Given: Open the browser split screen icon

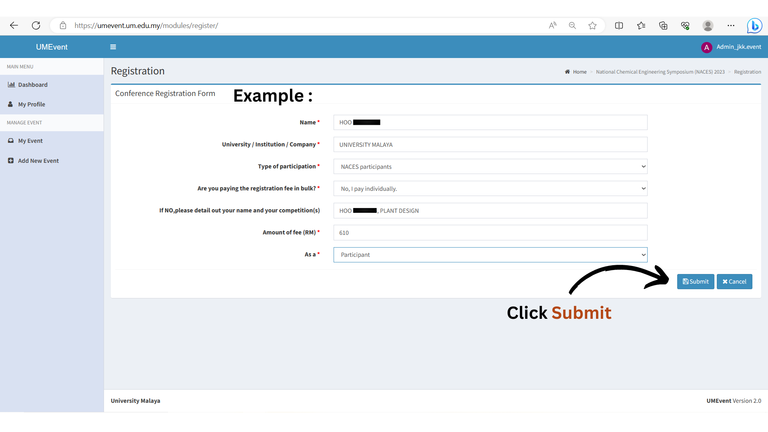Looking at the screenshot, I should coord(619,26).
